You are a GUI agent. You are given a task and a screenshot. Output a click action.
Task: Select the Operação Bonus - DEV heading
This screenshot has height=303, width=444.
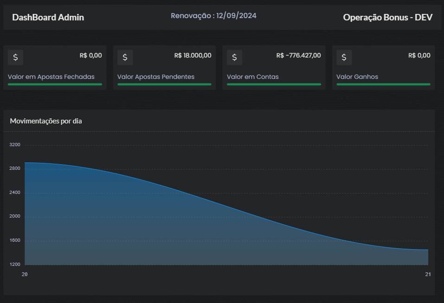(387, 17)
